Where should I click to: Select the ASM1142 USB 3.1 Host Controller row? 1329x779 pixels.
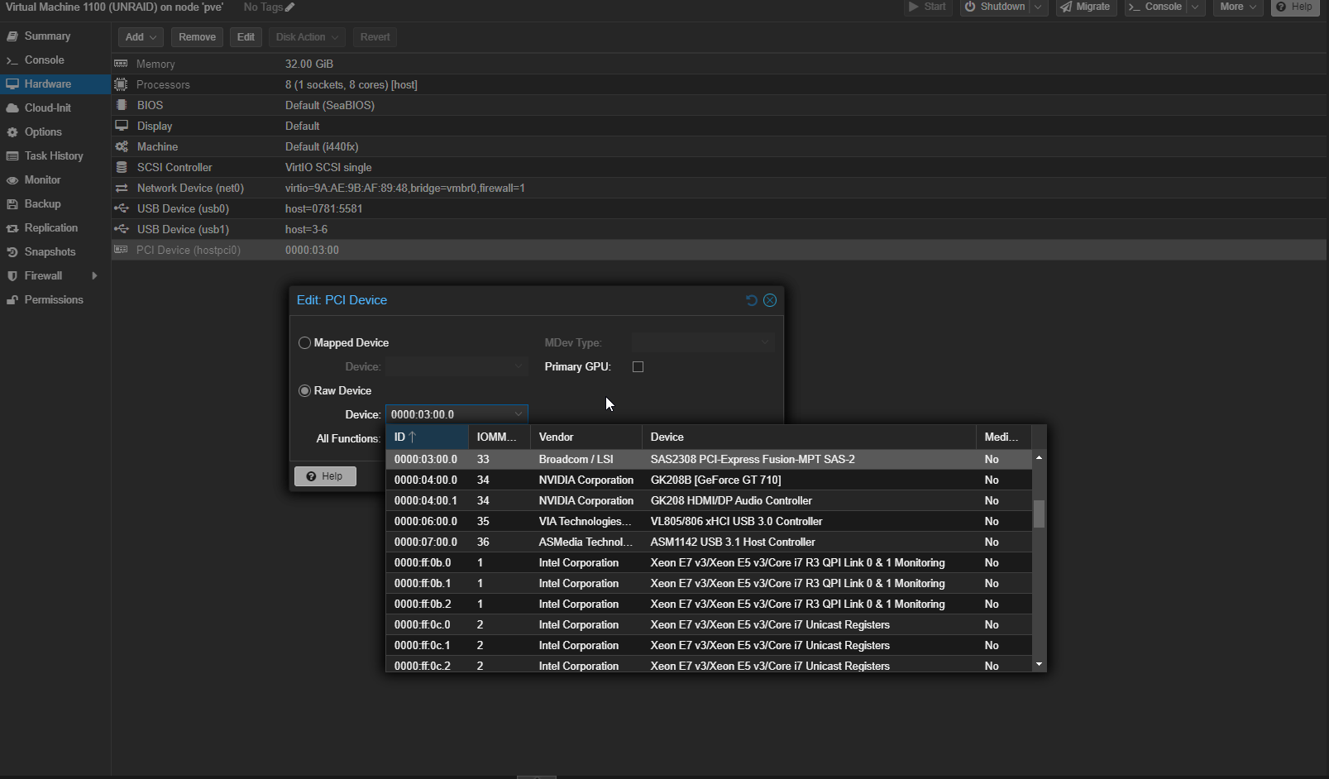(x=709, y=542)
